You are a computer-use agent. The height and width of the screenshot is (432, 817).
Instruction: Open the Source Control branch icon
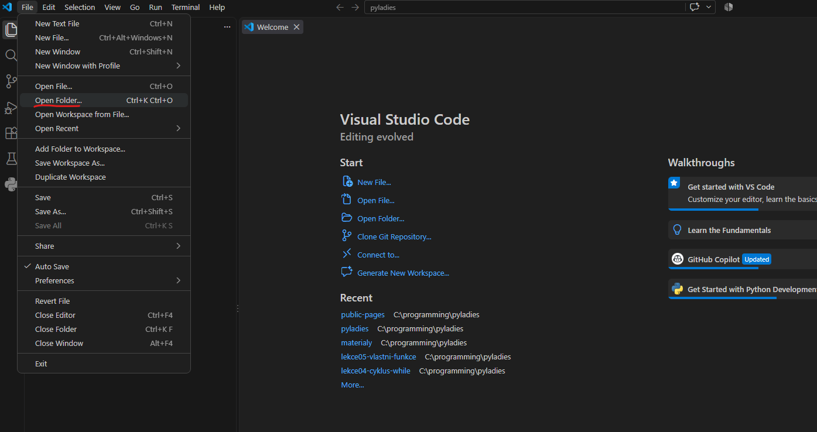point(11,81)
